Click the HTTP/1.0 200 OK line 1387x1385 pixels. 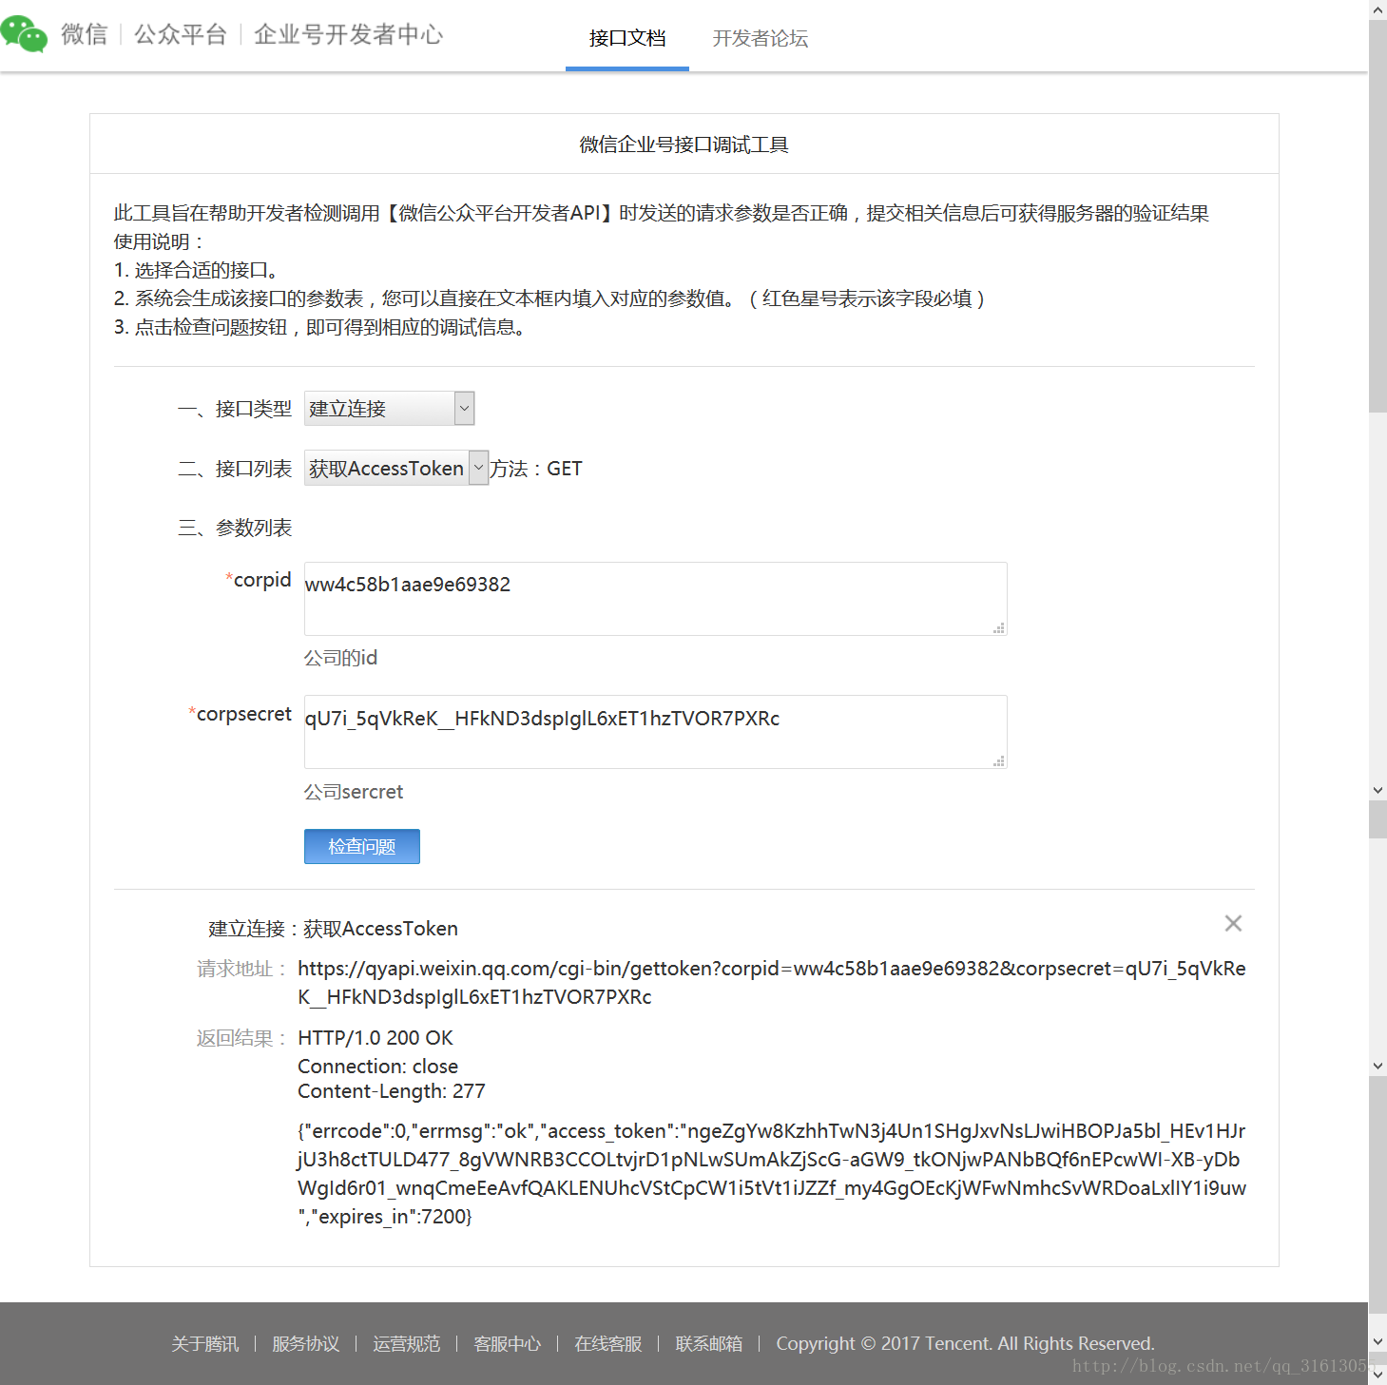[x=376, y=1038]
